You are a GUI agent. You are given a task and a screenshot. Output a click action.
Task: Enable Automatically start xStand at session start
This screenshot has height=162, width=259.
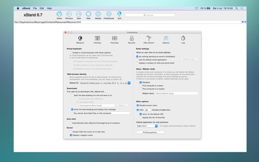70,123
